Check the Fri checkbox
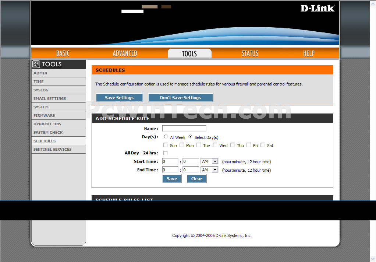Screen dimensions: 376x262 click(249, 145)
